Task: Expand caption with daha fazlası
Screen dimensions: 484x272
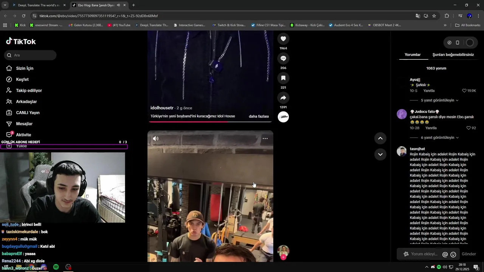Action: 259,116
